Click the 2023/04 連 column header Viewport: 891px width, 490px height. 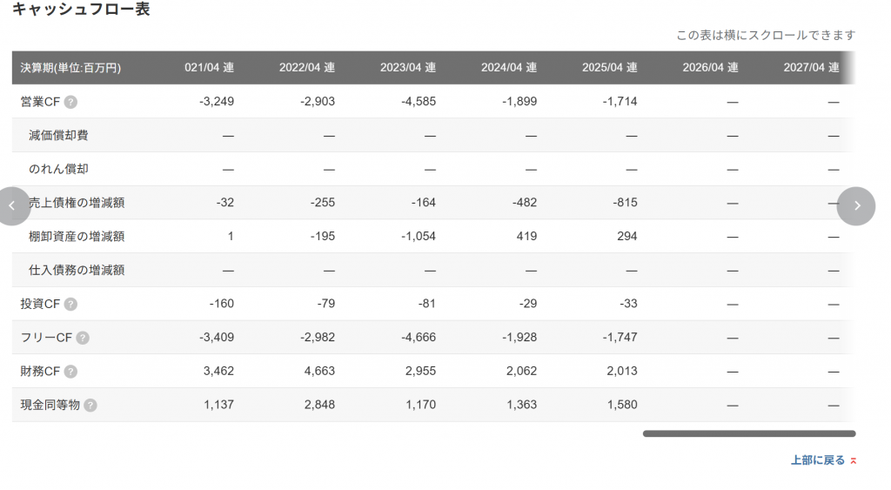point(407,68)
